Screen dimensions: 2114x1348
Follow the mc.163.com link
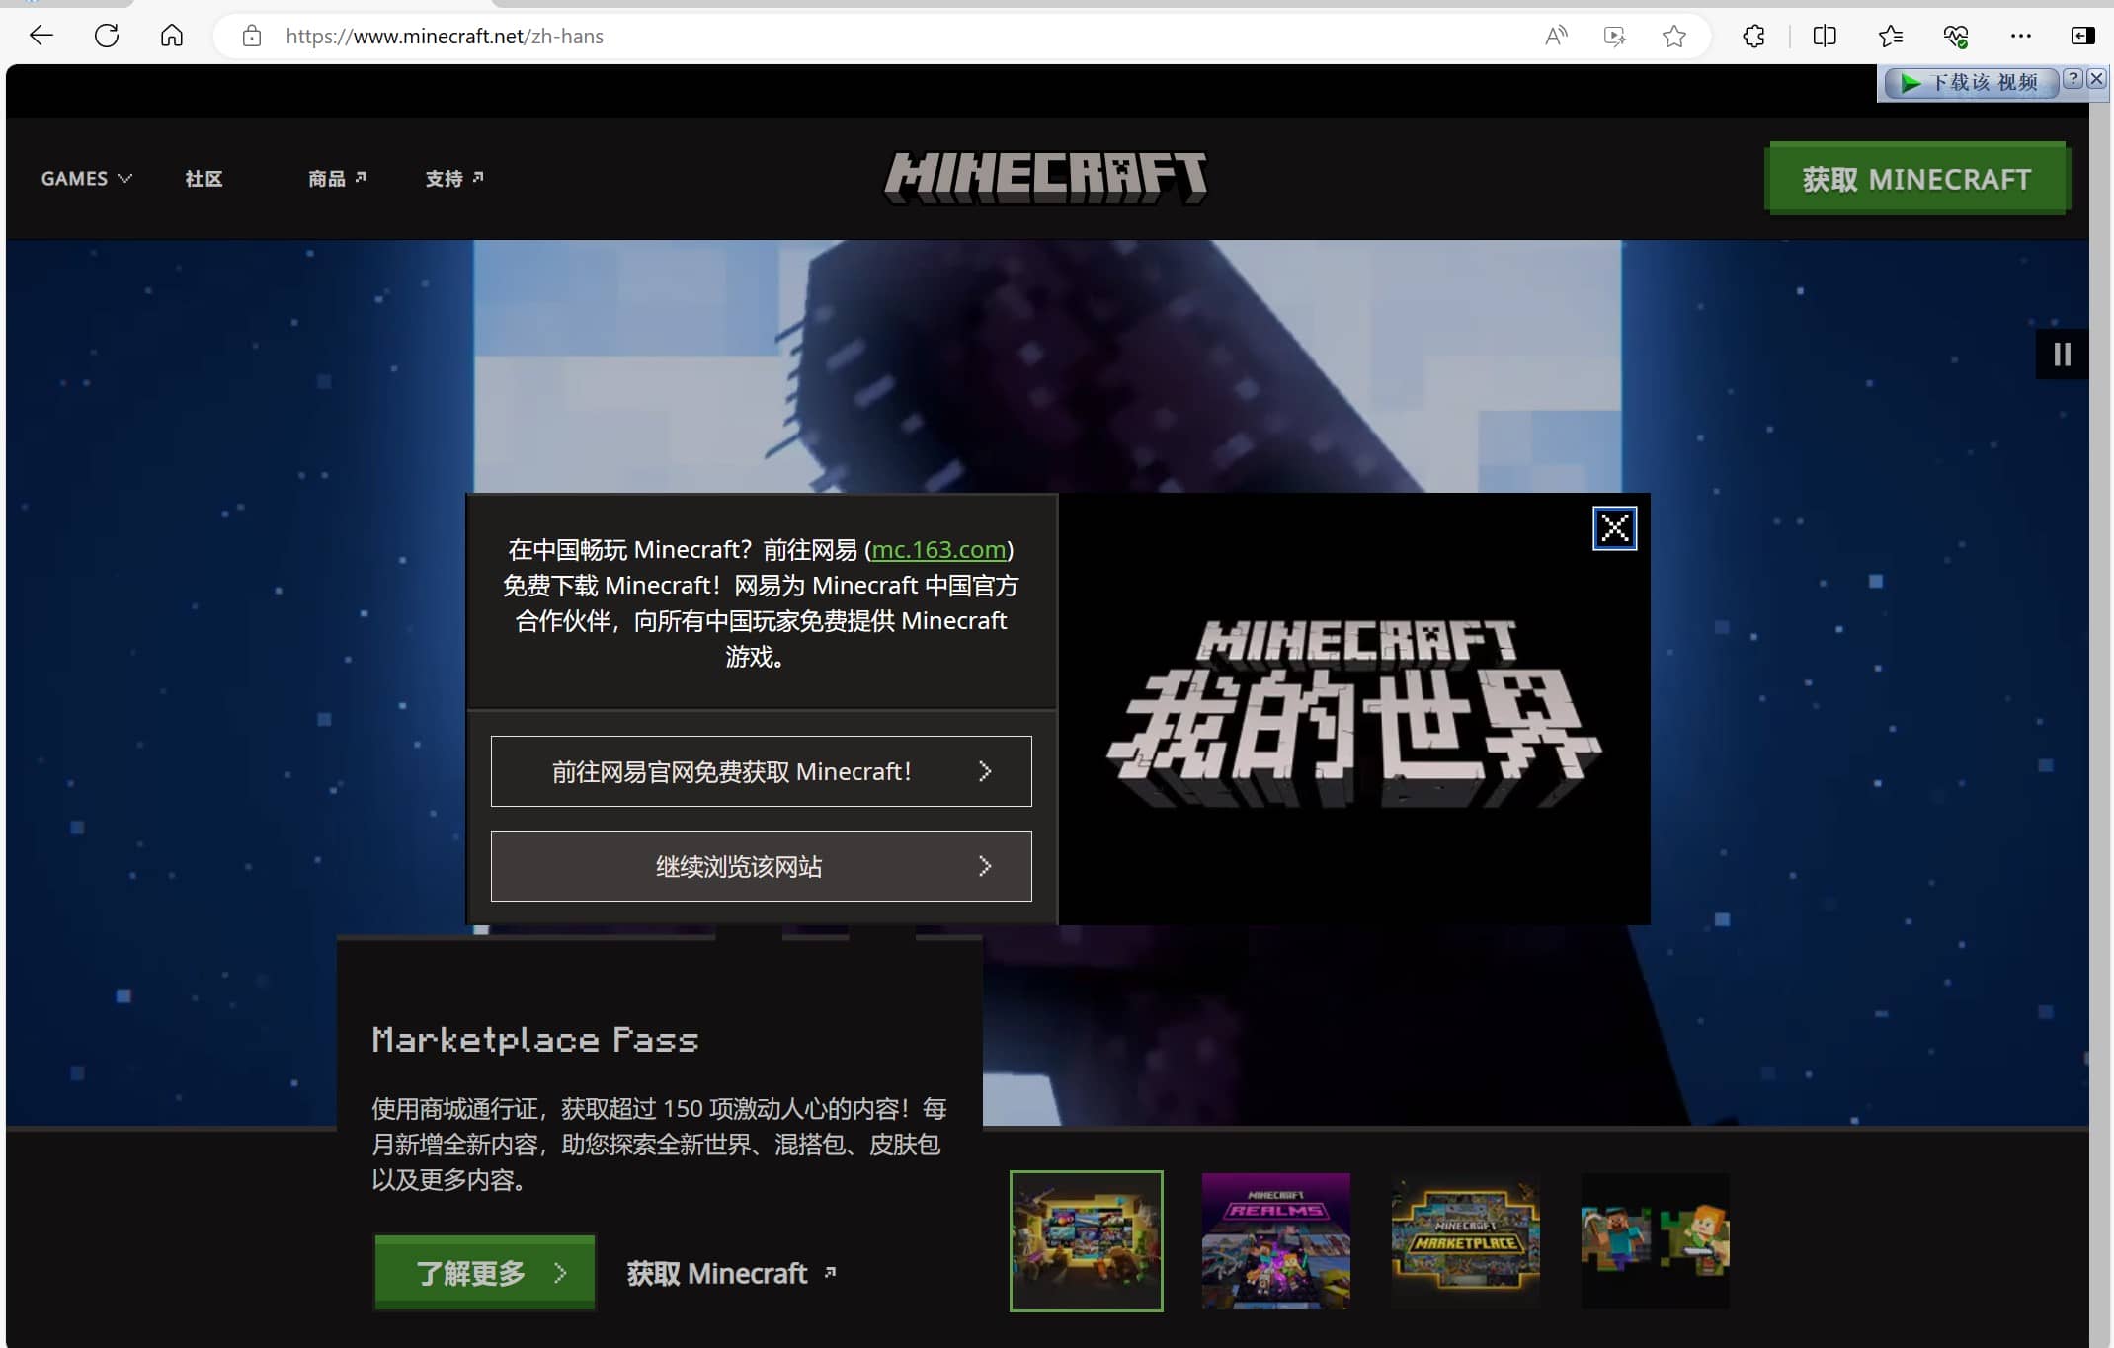point(938,549)
